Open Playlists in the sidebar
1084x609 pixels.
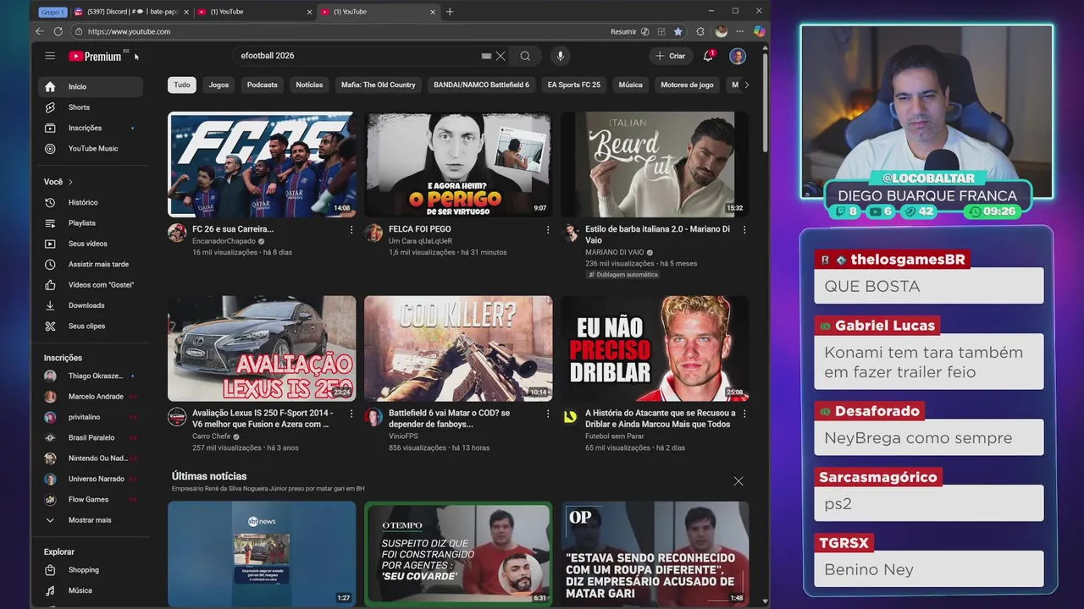(x=91, y=223)
